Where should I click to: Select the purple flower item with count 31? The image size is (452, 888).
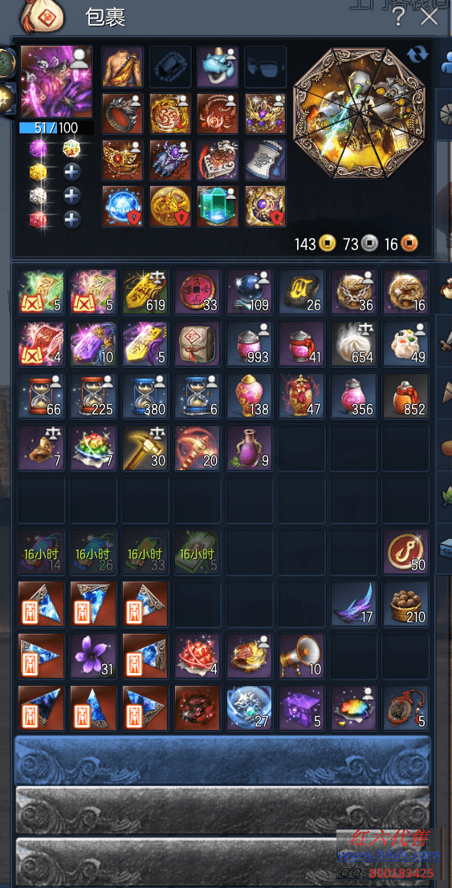(93, 656)
